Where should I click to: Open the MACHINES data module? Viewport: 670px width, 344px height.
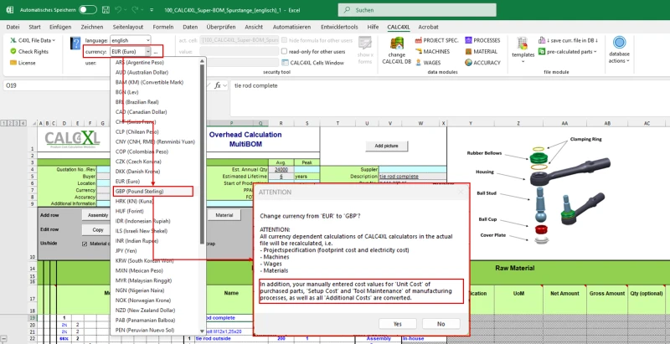(432, 52)
